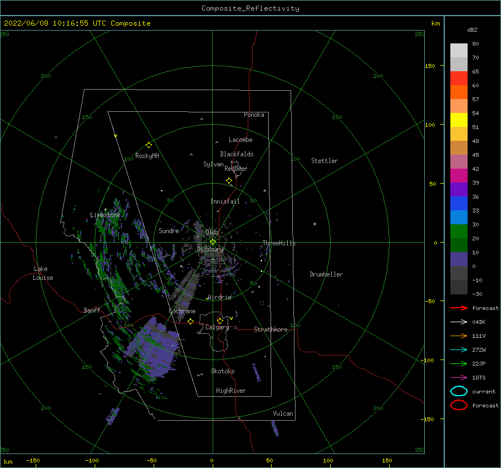Select the purple 39-36 dBZ swatch
This screenshot has height=468, width=501.
pyautogui.click(x=459, y=190)
